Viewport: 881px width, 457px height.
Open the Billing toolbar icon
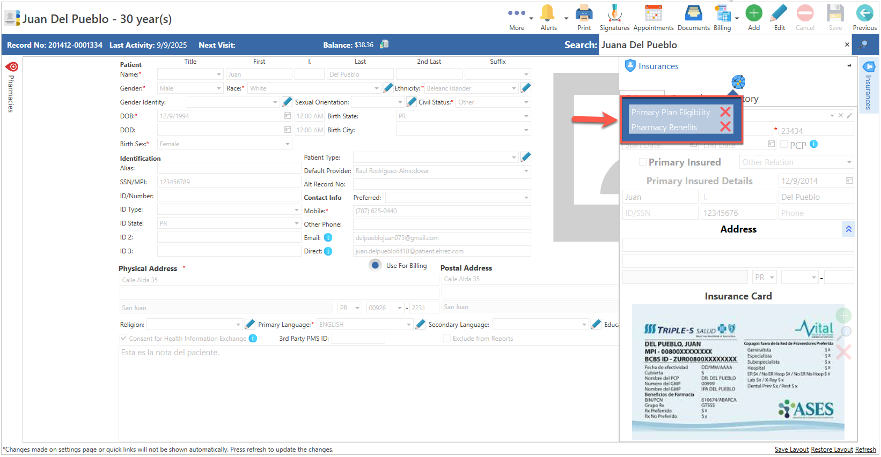(x=722, y=18)
